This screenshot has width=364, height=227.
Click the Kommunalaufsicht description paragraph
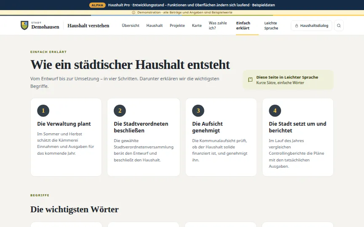(219, 150)
